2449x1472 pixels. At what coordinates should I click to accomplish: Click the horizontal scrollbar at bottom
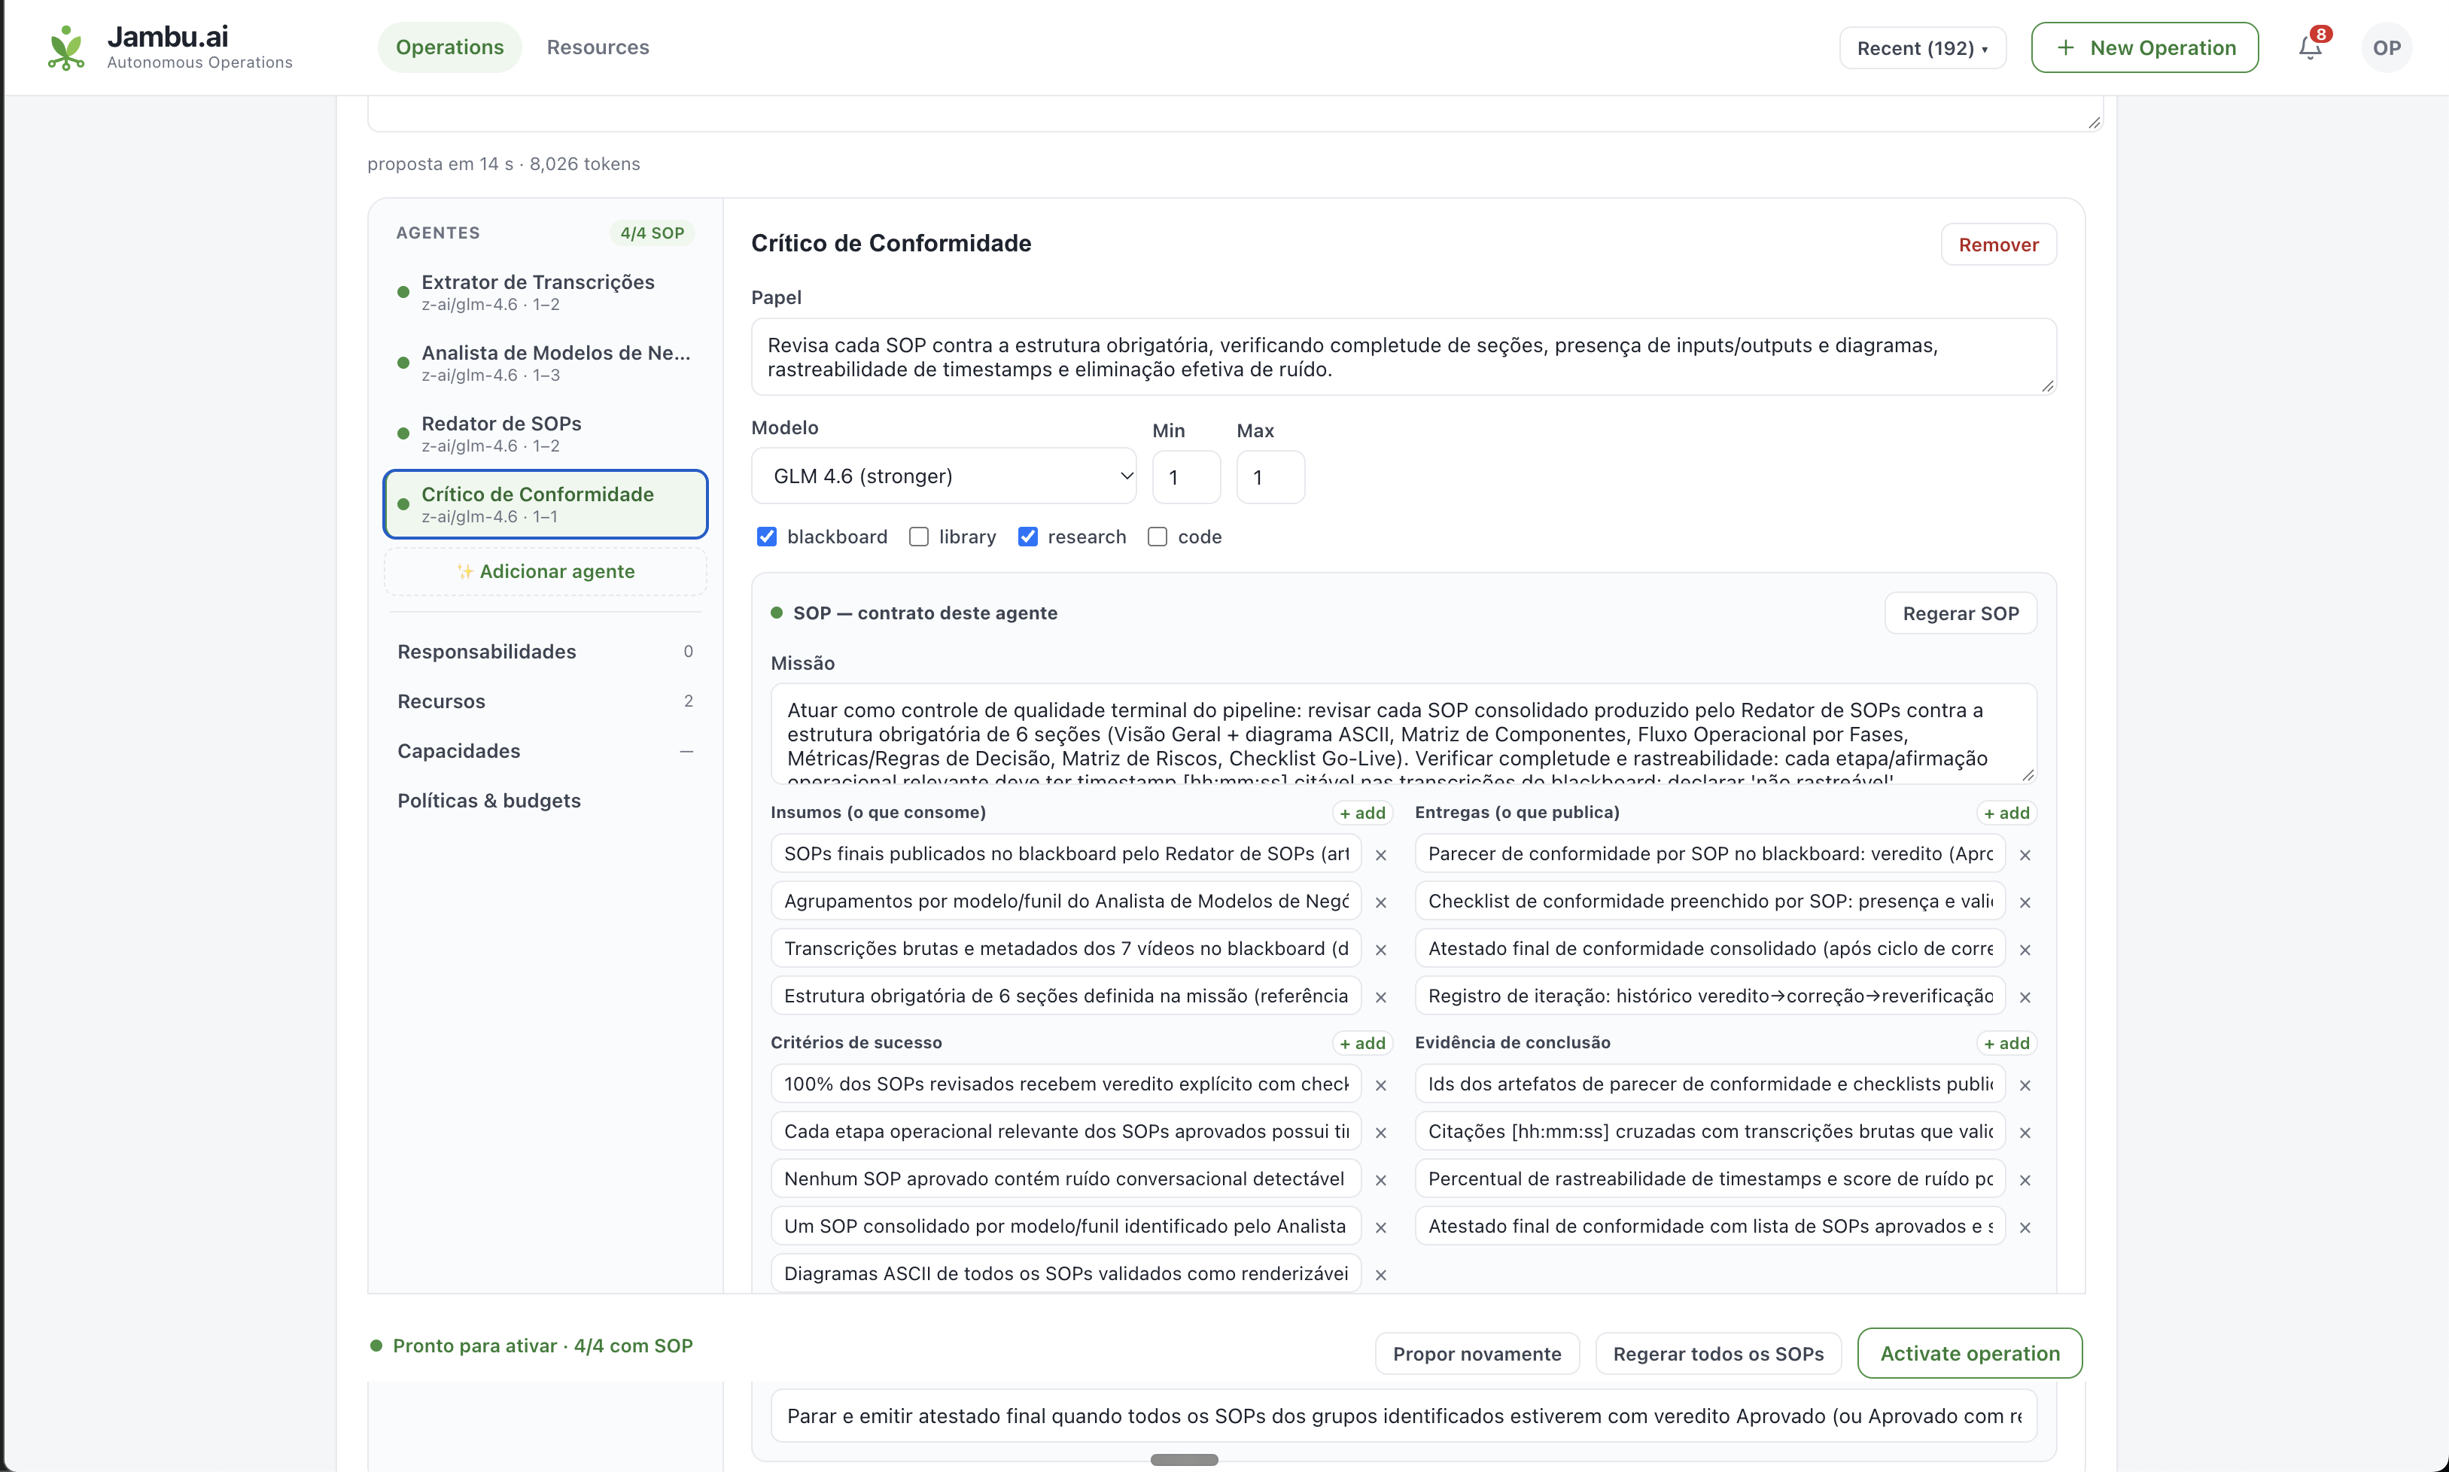[1183, 1459]
